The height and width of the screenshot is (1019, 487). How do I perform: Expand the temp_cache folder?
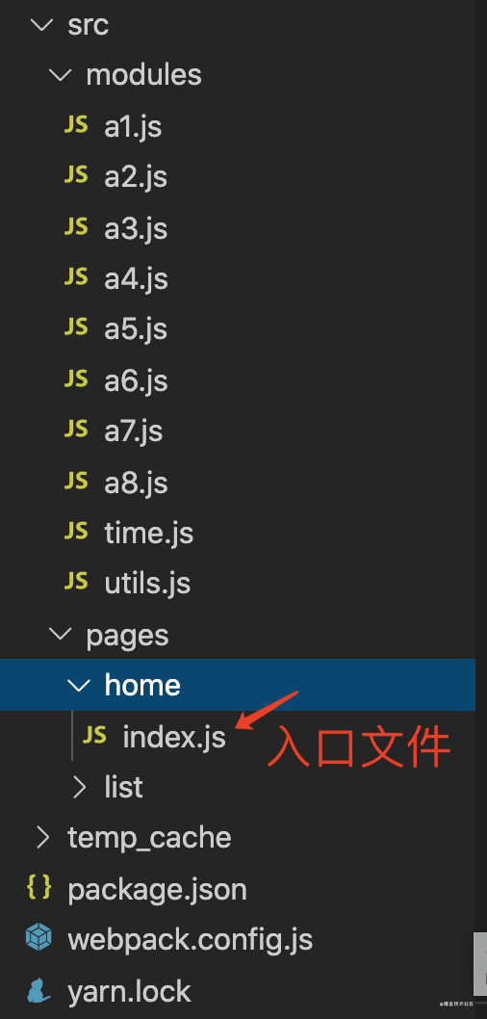pos(42,838)
